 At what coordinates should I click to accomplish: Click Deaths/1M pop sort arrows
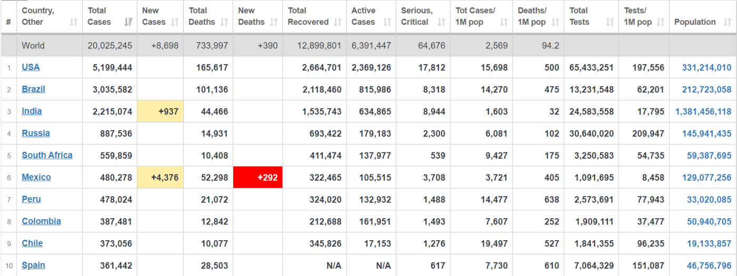555,22
